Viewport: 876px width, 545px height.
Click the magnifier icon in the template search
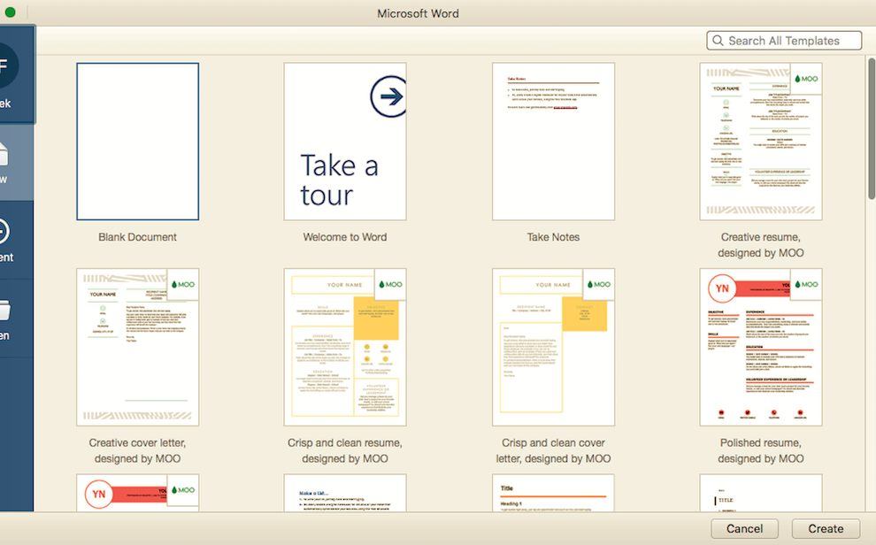click(x=718, y=41)
